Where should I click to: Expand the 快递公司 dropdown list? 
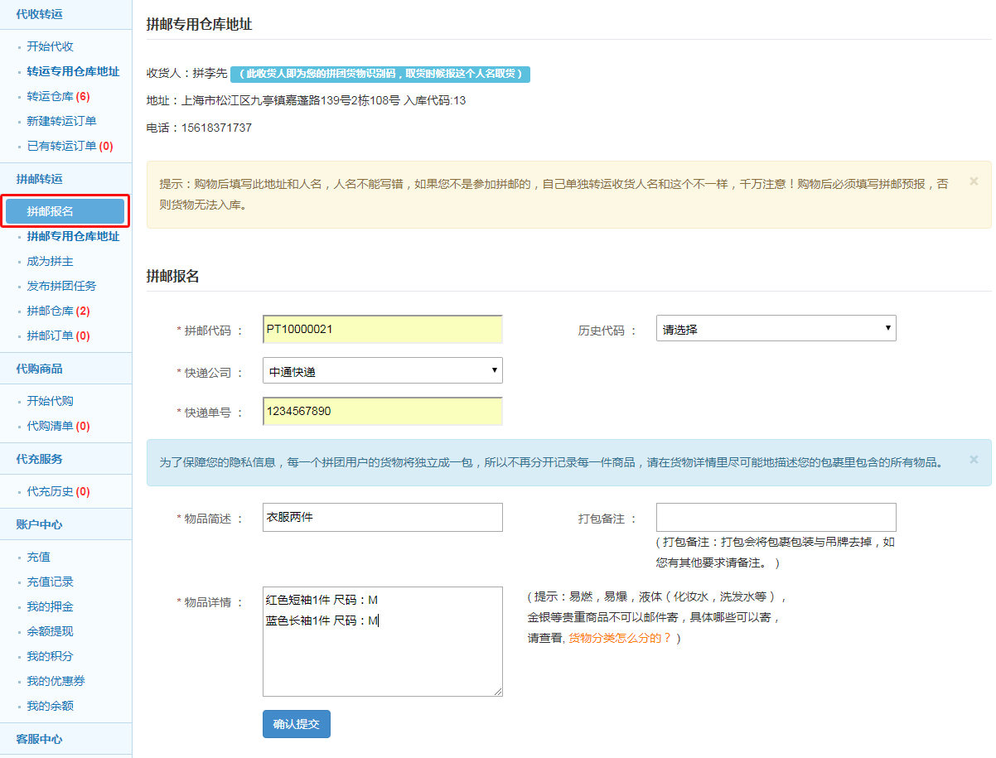coord(382,370)
